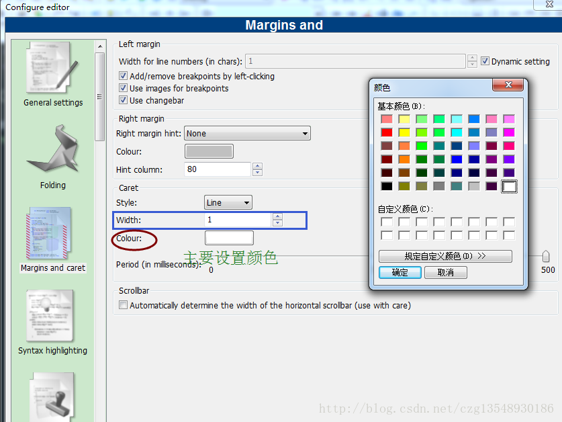Open the caret Style dropdown
Image resolution: width=562 pixels, height=422 pixels.
[x=228, y=202]
